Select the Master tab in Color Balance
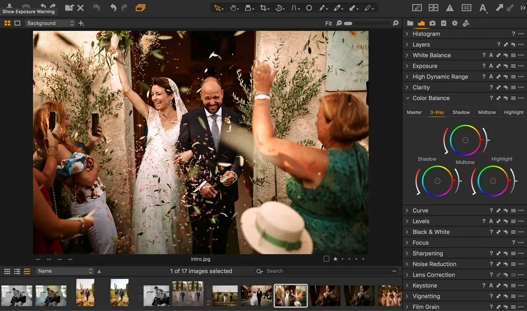527x311 pixels. (414, 112)
